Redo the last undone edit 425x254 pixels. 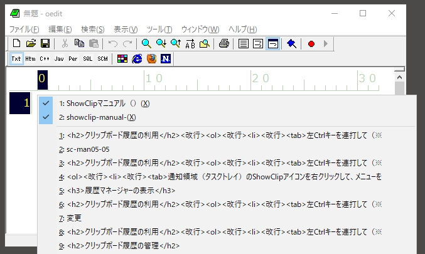coord(127,43)
